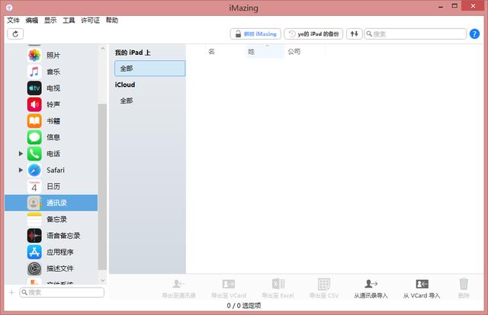Image resolution: width=488 pixels, height=315 pixels.
Task: Open the 文件 (File) menu
Action: click(14, 21)
